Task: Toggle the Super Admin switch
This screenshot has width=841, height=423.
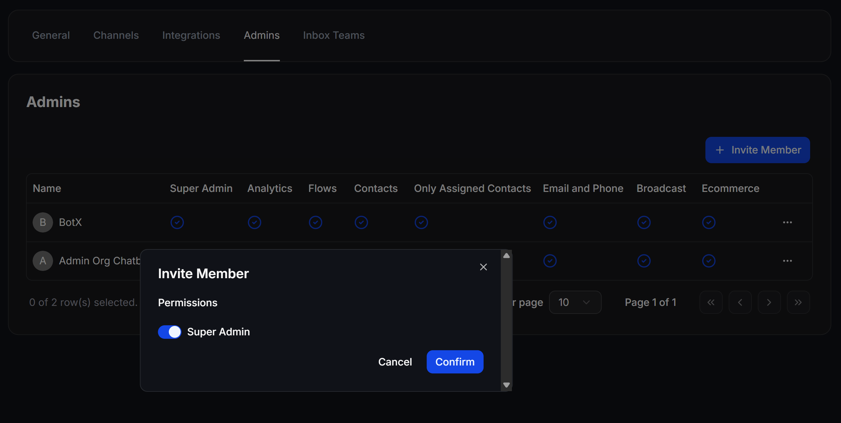Action: (170, 332)
